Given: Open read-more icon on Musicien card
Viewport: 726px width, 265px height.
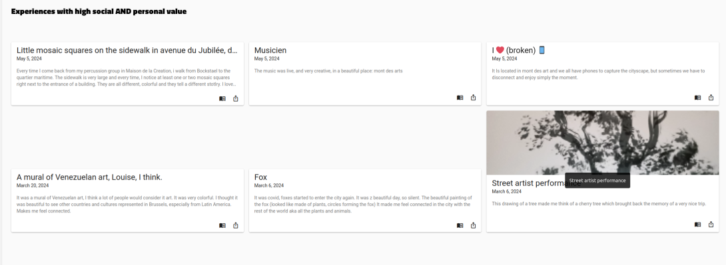Looking at the screenshot, I should pos(460,98).
